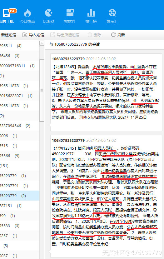Viewport: 164px width, 259px height.
Task: Open 排行榜 section
Action: pyautogui.click(x=91, y=16)
